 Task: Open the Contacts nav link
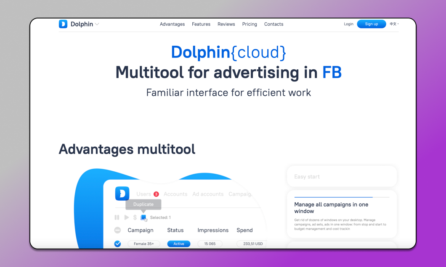273,24
